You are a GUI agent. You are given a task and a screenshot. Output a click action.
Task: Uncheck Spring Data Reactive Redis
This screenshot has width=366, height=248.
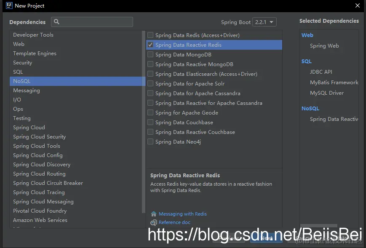150,45
